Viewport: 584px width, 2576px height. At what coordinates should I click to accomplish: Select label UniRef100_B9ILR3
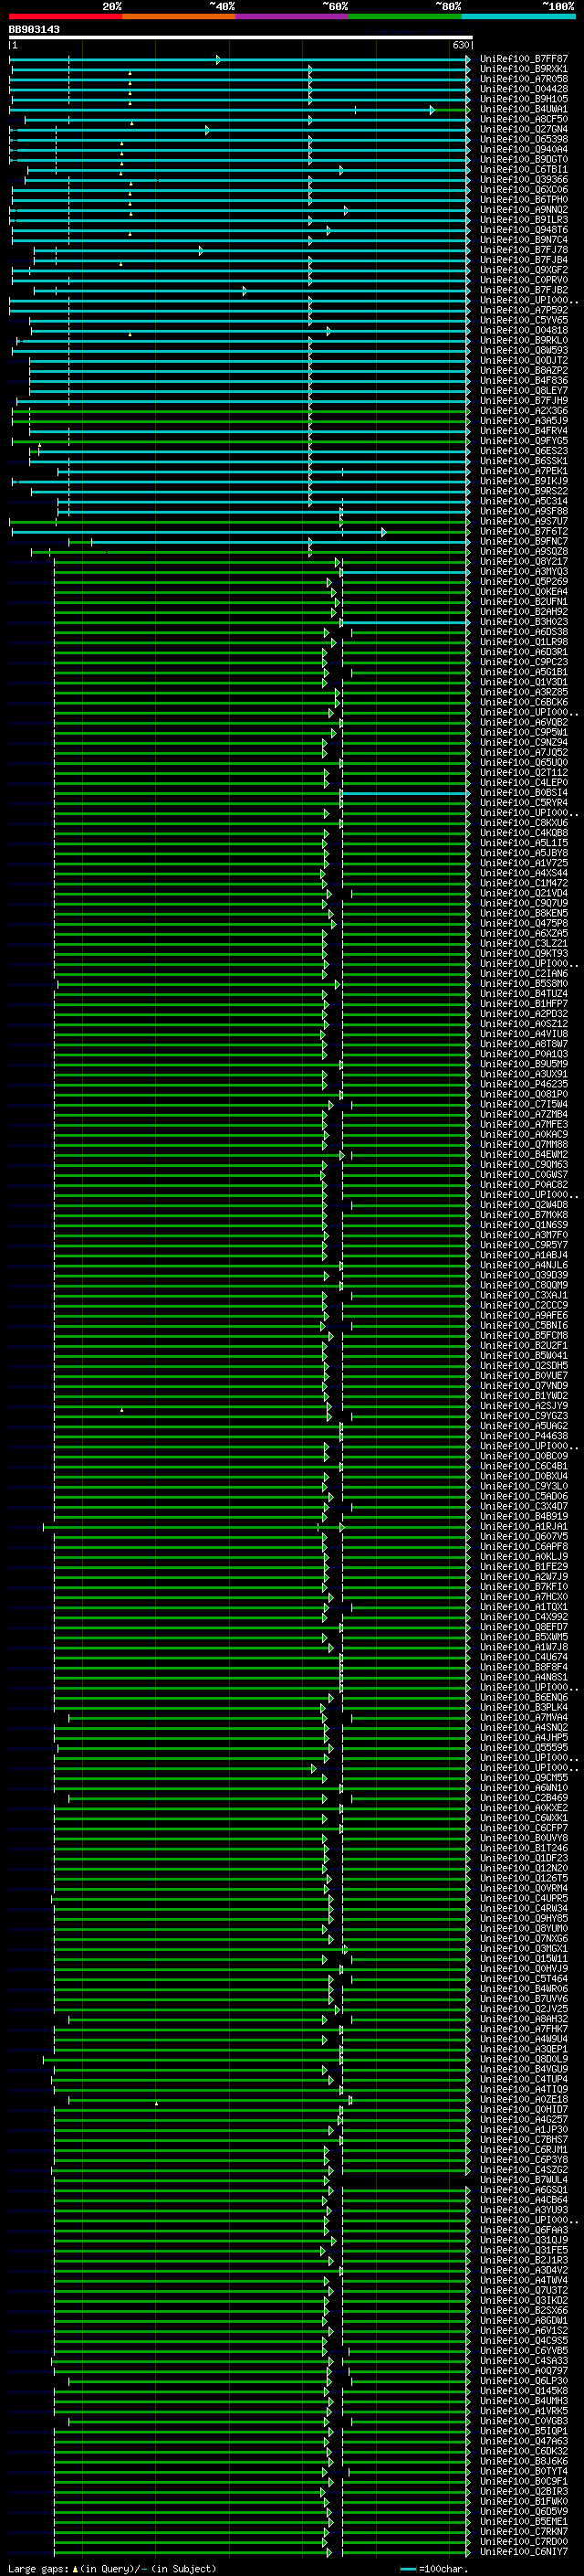[524, 220]
